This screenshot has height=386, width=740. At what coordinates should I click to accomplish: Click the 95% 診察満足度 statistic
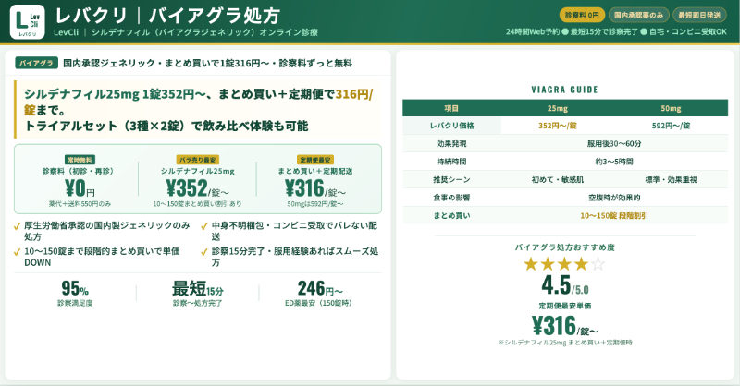75,294
